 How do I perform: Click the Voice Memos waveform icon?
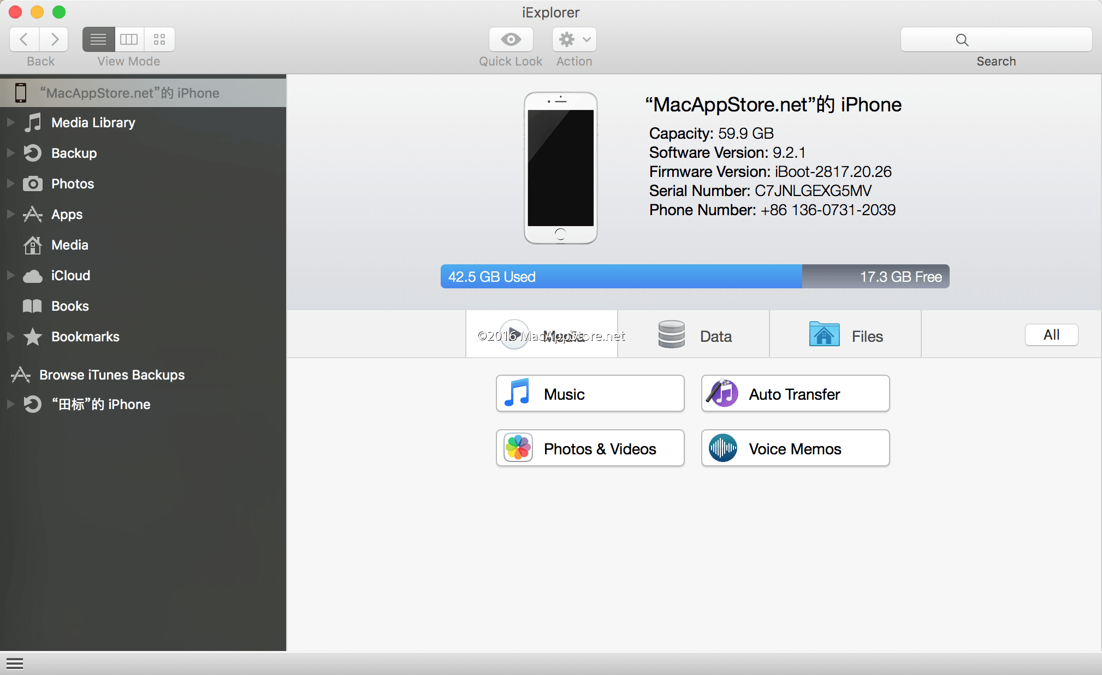[x=722, y=448]
